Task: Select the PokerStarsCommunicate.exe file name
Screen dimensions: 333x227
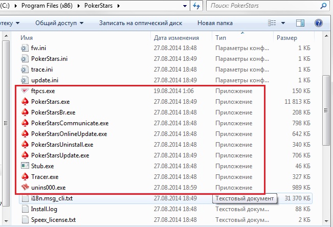Action: (70, 123)
